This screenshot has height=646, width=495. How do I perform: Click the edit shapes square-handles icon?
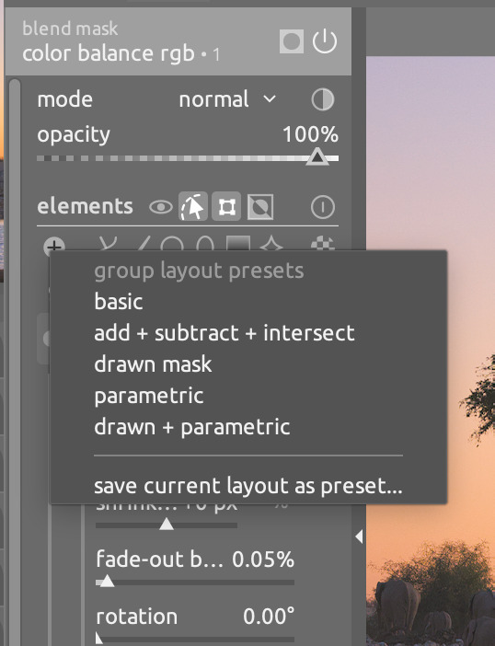pyautogui.click(x=226, y=206)
